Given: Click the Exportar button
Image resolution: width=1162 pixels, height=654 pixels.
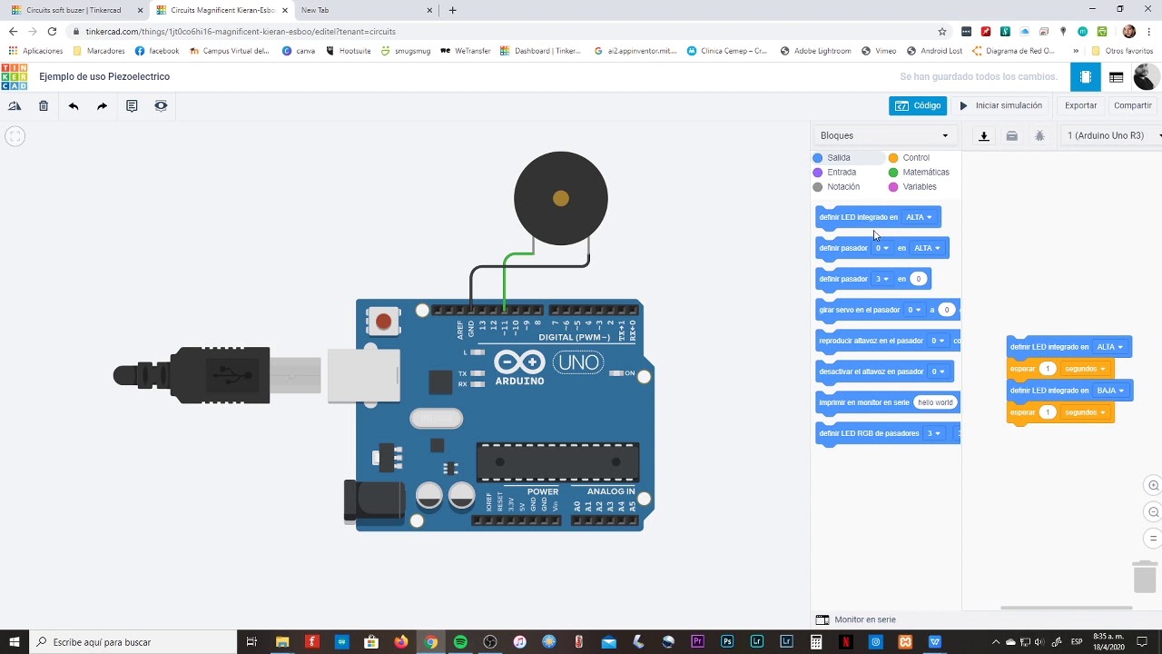Looking at the screenshot, I should coord(1080,106).
